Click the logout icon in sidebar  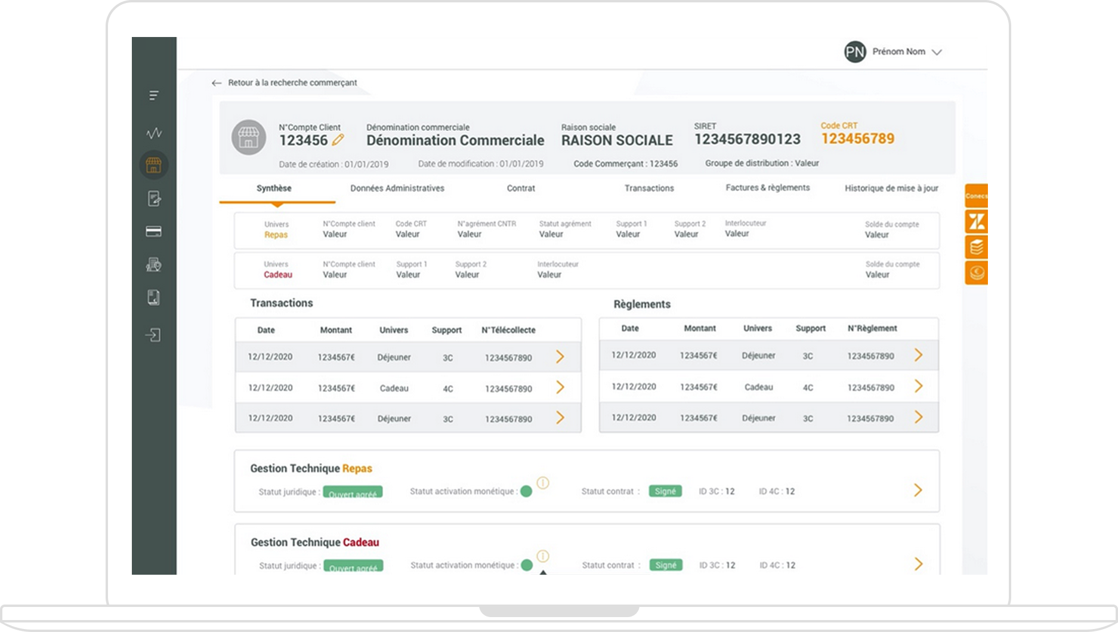point(154,335)
